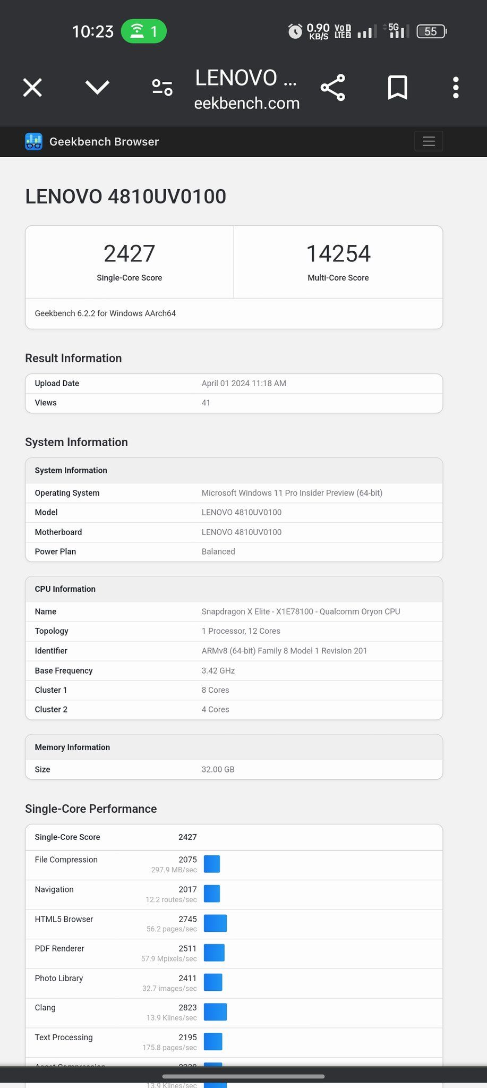The image size is (487, 1088).
Task: Click the HTML5 Browser score bar
Action: tap(215, 923)
